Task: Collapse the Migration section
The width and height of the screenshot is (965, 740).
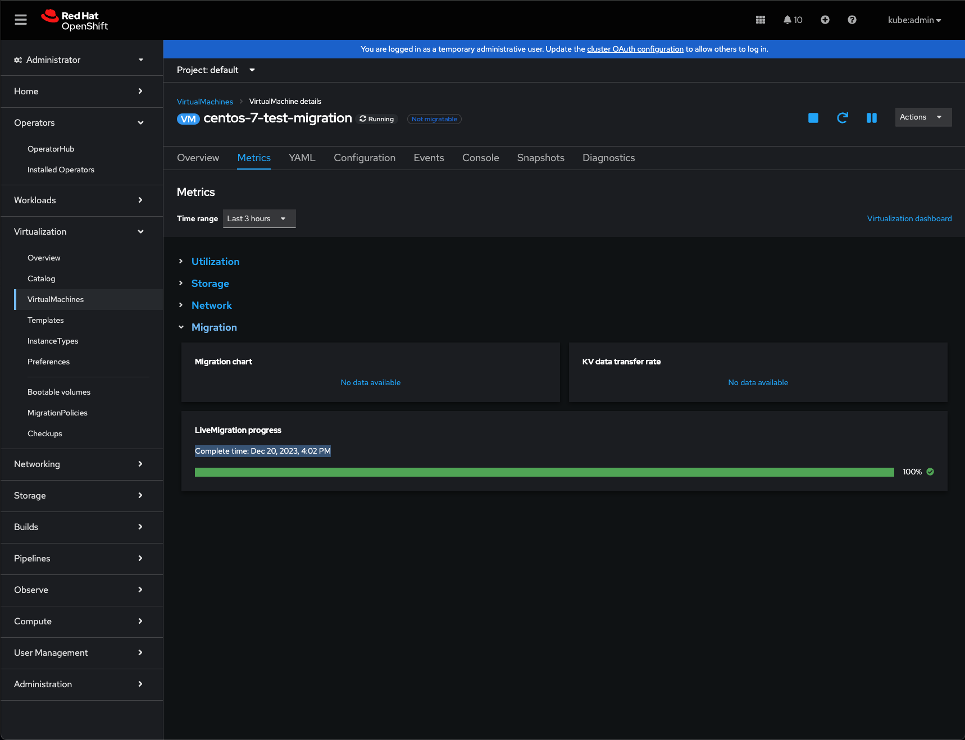Action: point(214,327)
